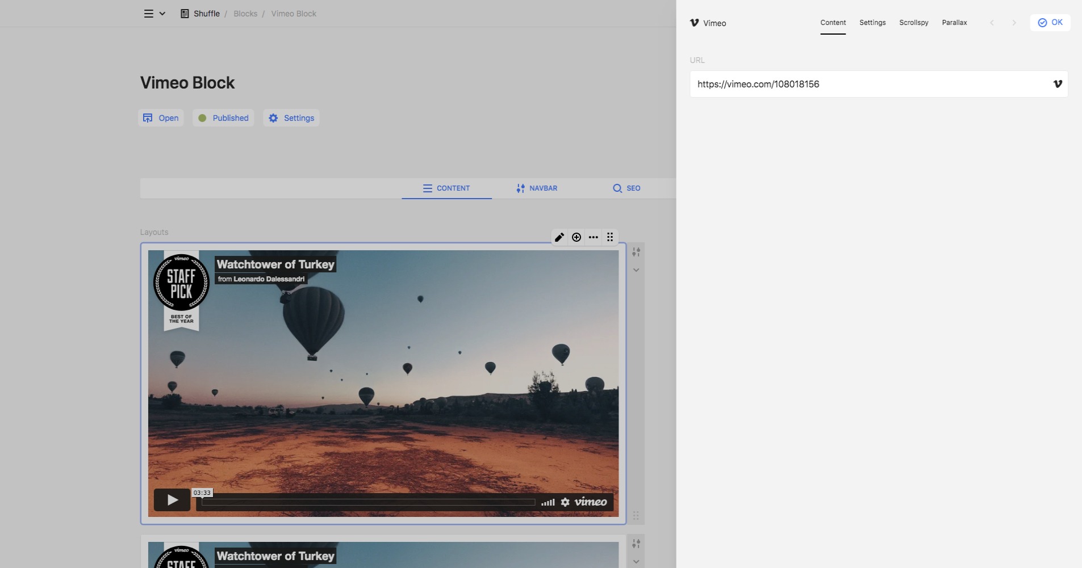This screenshot has height=568, width=1082.
Task: Click the layout adjust sliders icon beside first video
Action: click(x=636, y=252)
